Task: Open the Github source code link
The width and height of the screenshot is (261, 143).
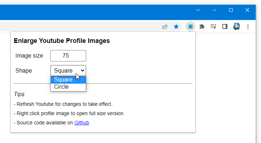Action: pyautogui.click(x=82, y=123)
